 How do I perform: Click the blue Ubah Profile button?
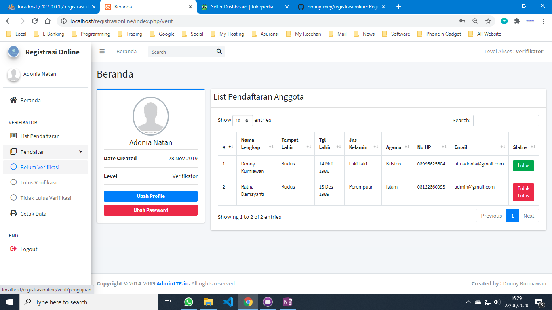pyautogui.click(x=150, y=196)
